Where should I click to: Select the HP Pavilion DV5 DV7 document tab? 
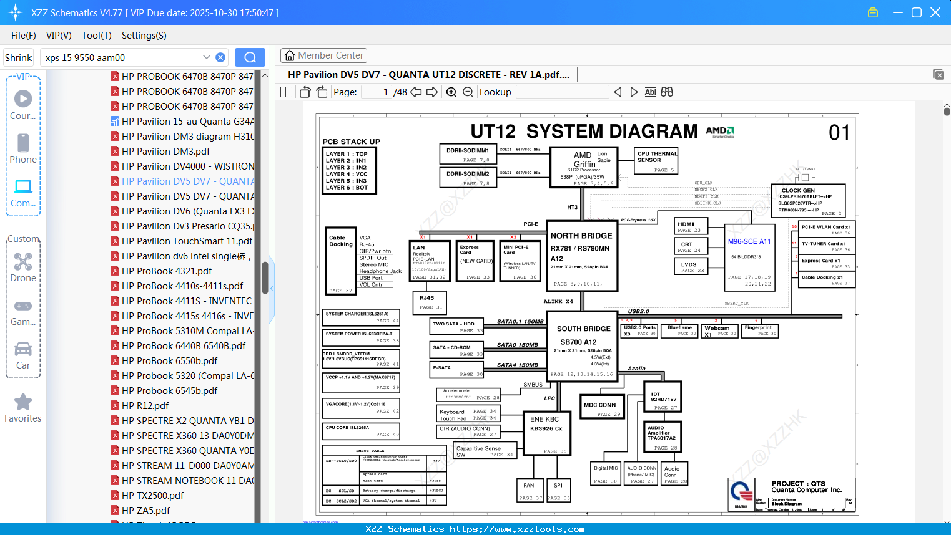tap(428, 75)
